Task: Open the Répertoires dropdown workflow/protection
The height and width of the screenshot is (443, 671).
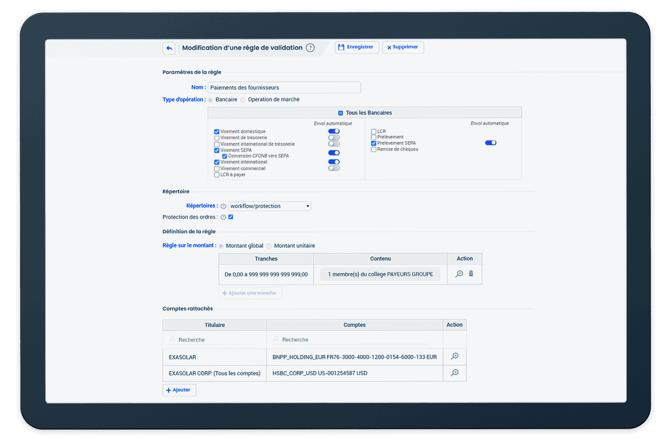Action: click(269, 206)
